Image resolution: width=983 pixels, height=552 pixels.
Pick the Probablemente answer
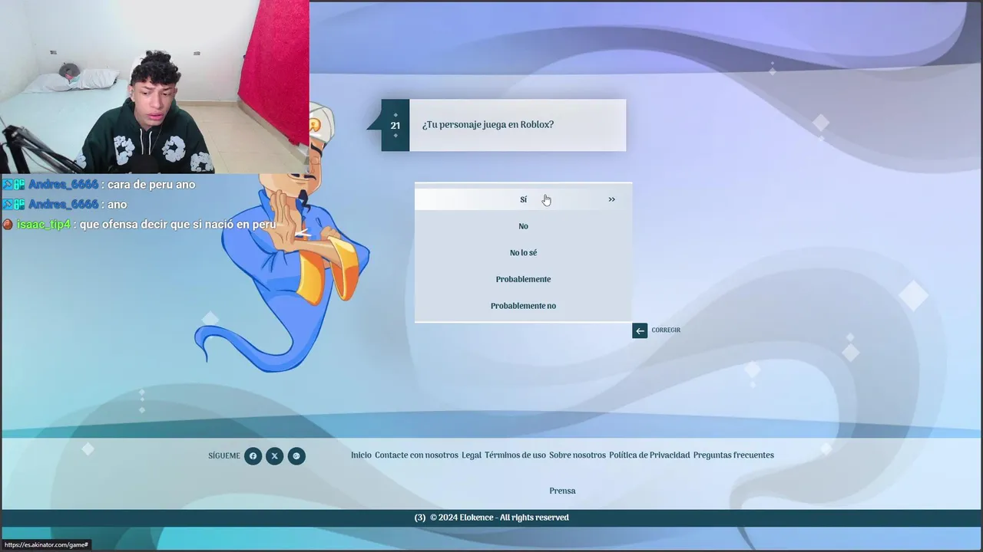(523, 279)
